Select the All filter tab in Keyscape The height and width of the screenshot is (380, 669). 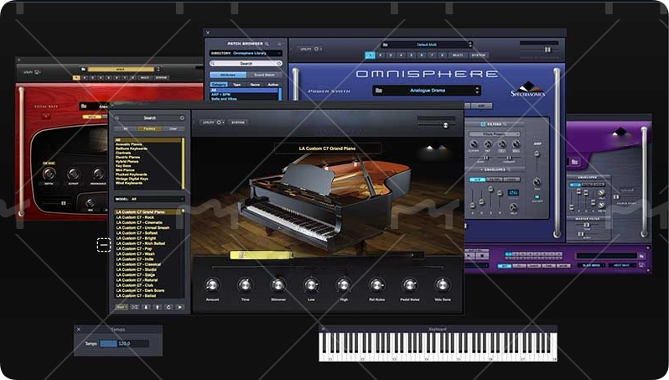pos(125,128)
